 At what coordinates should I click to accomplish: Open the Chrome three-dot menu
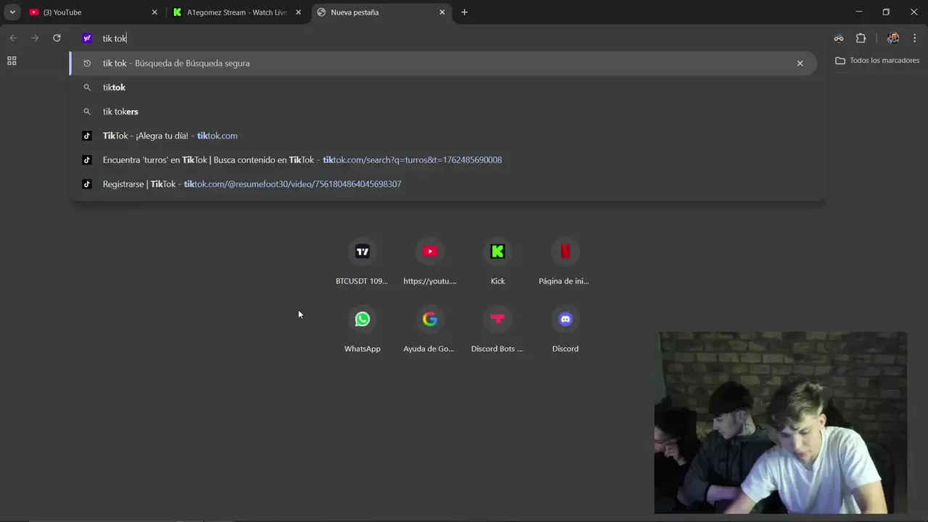point(915,38)
